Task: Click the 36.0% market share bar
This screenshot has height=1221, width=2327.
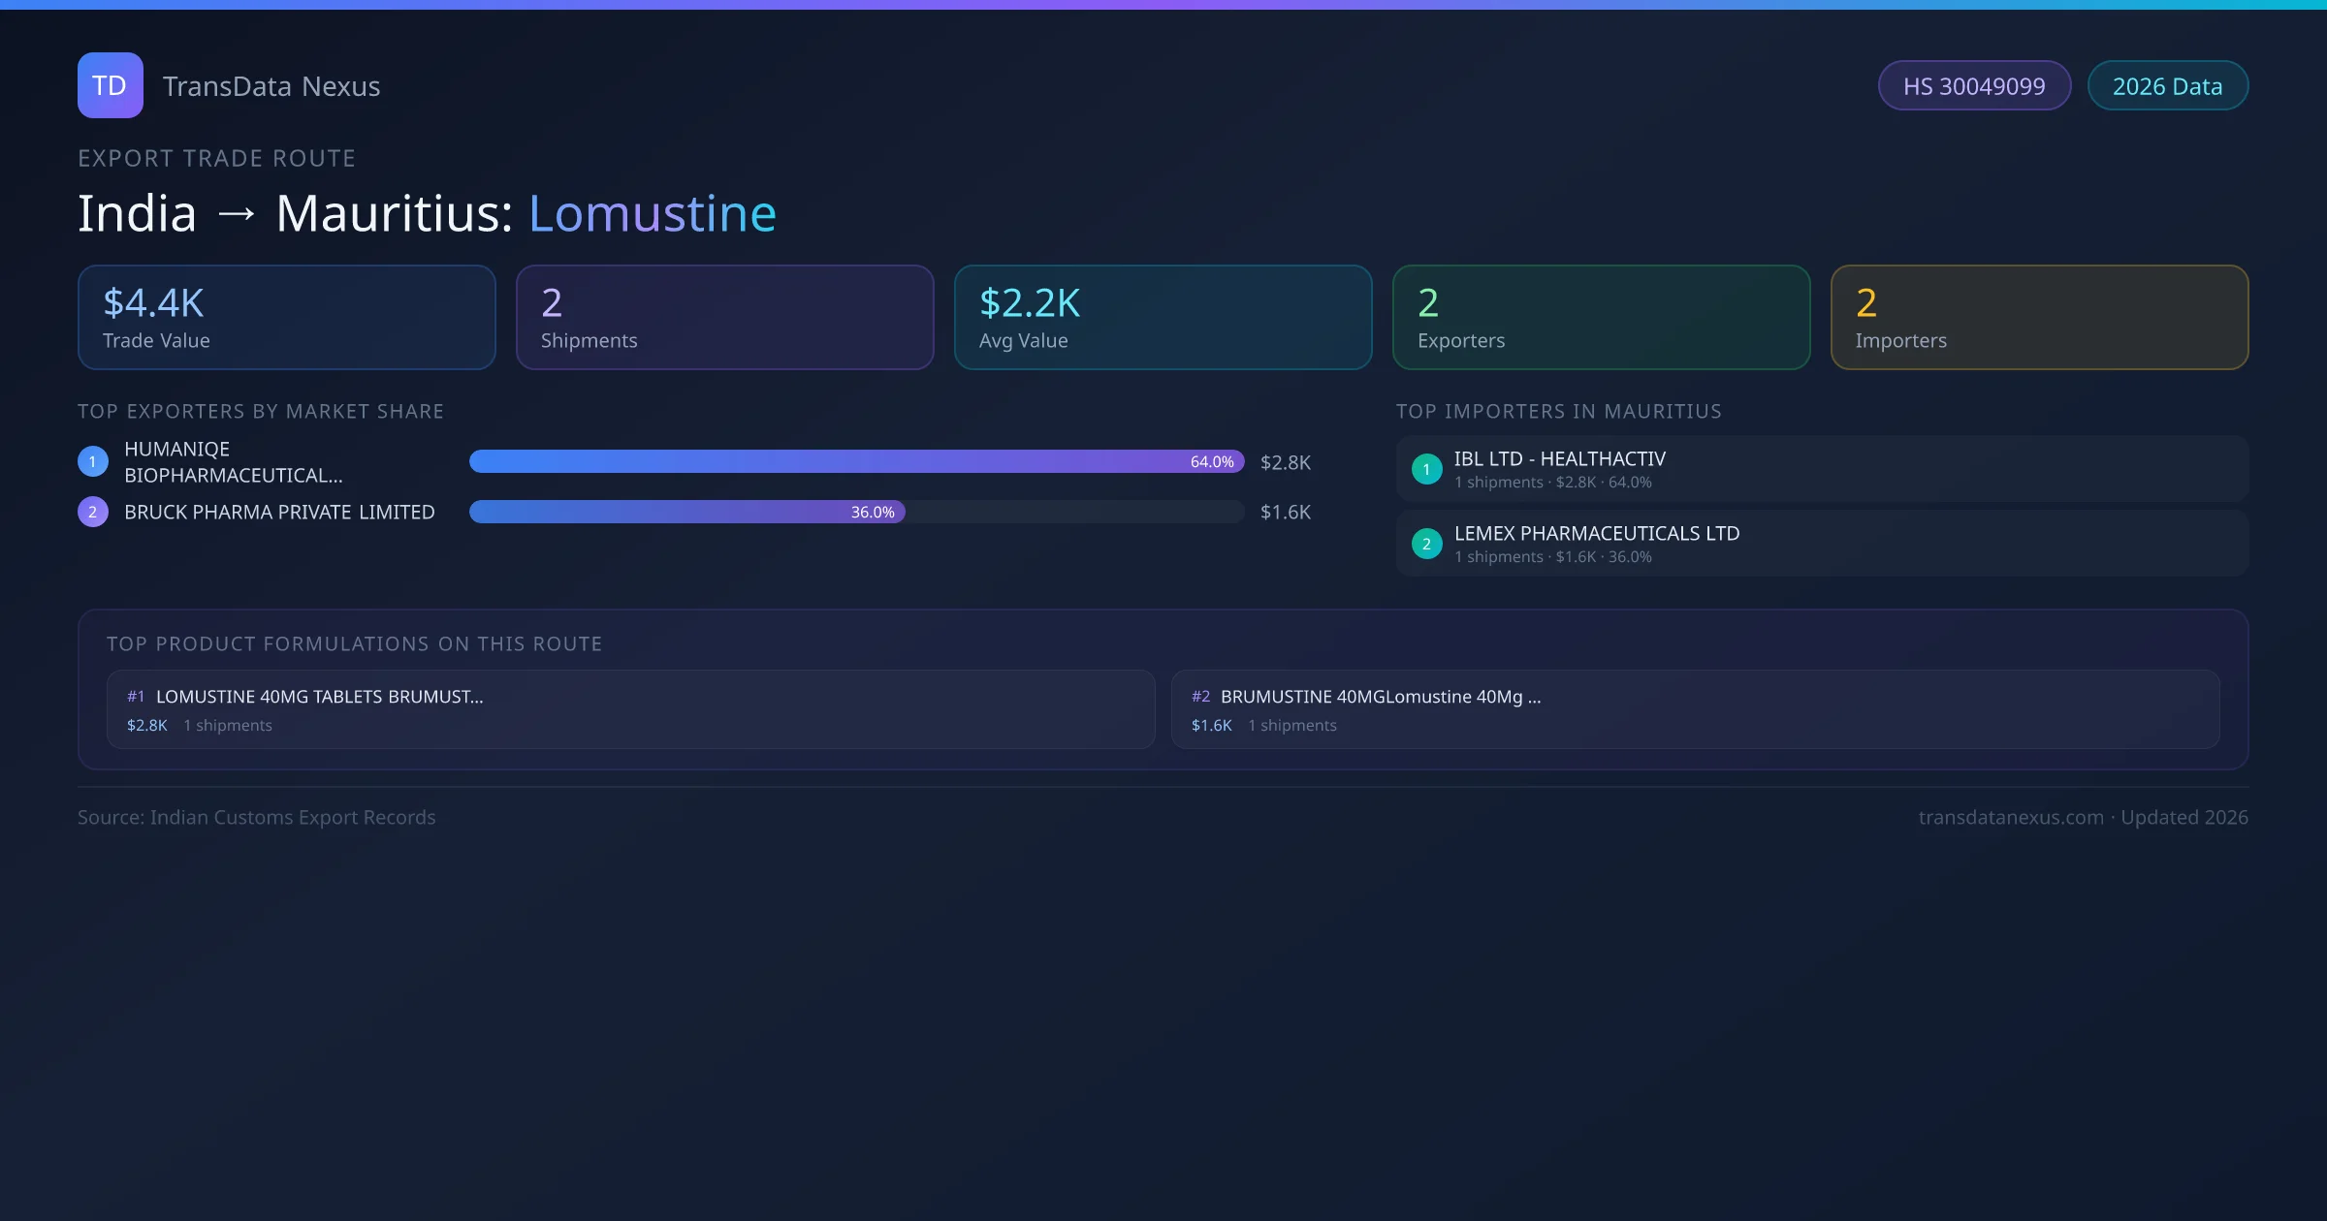Action: [686, 512]
